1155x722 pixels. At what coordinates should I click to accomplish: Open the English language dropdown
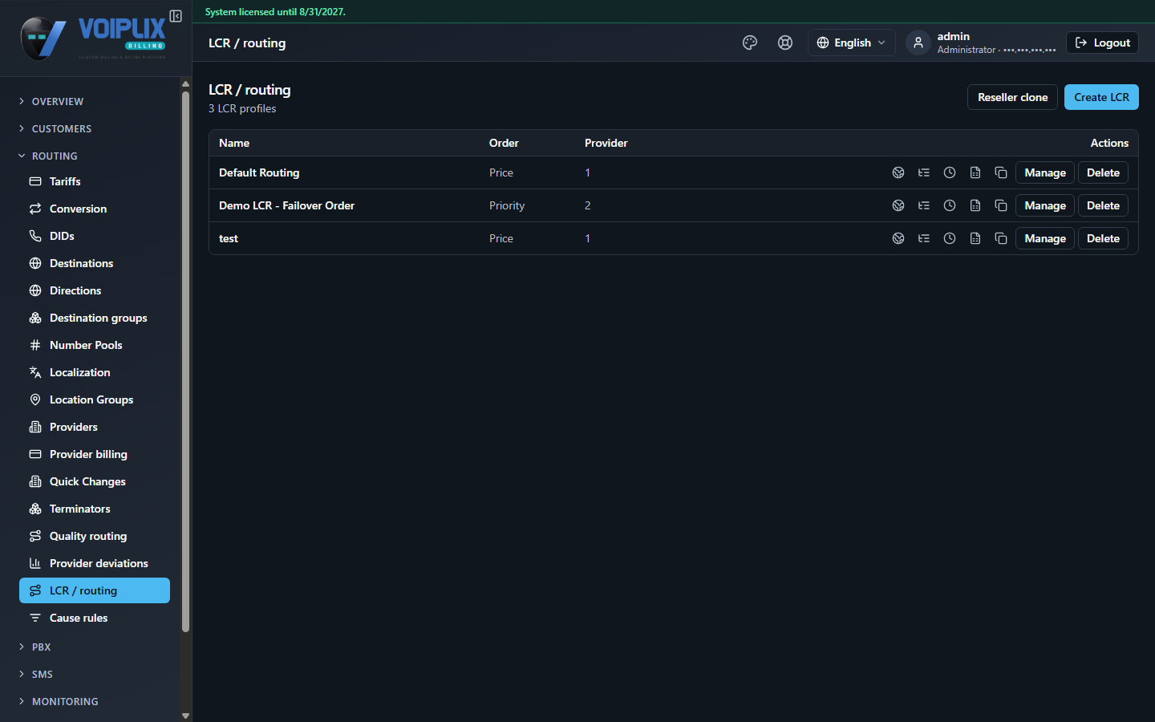pos(851,43)
